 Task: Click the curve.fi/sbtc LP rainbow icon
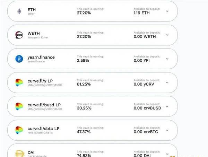19,130
